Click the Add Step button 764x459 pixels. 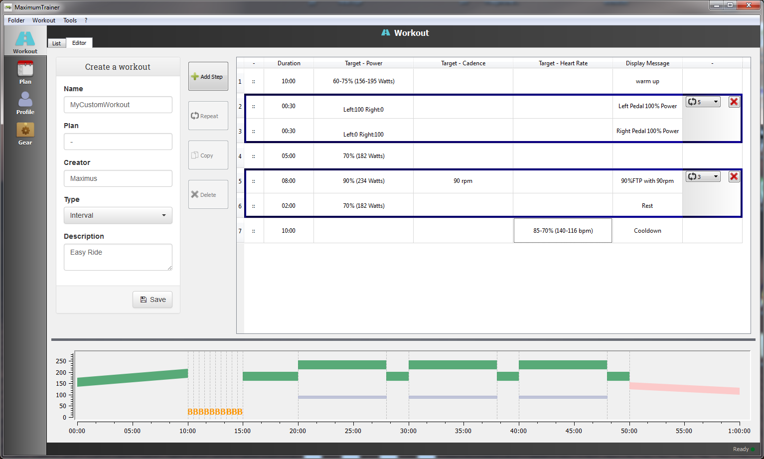[208, 77]
